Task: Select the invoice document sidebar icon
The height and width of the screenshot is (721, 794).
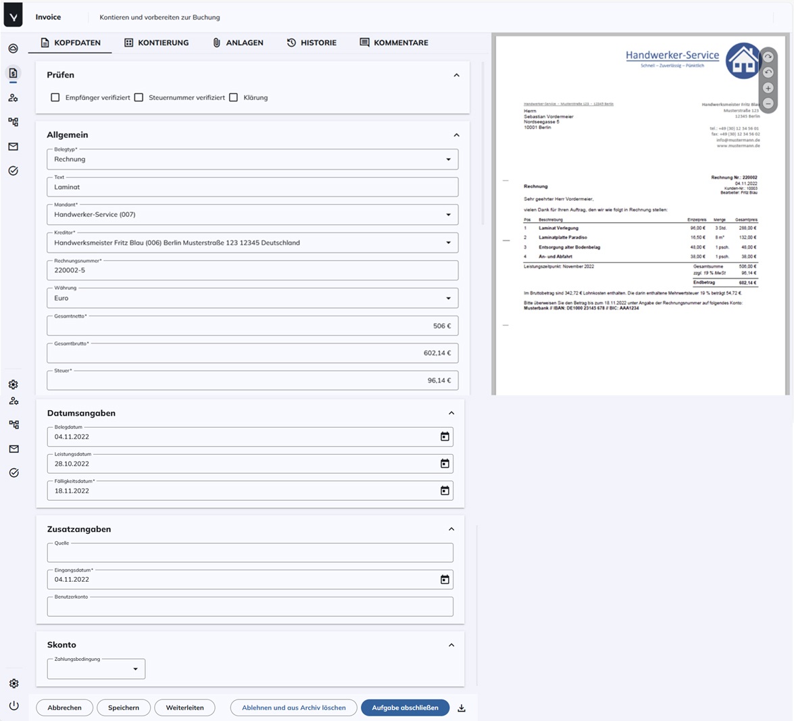Action: pos(13,73)
